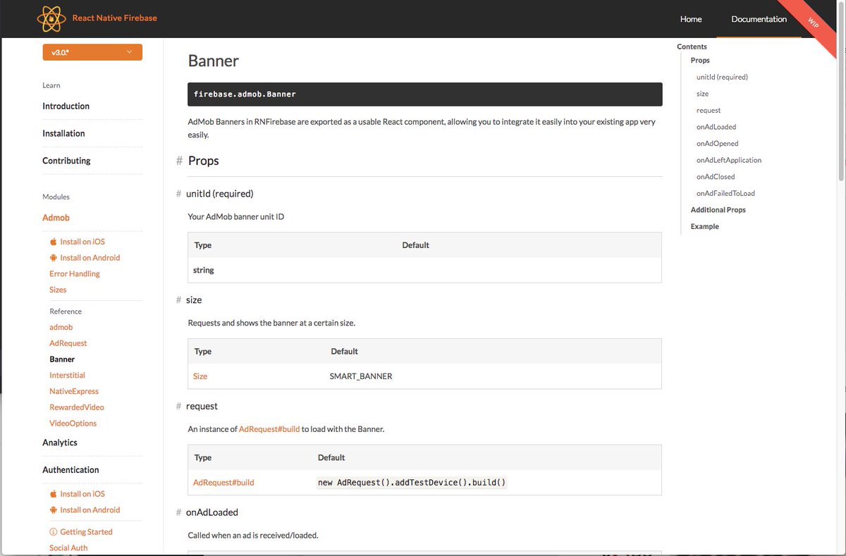Jump to Additional Props in Contents

click(718, 210)
